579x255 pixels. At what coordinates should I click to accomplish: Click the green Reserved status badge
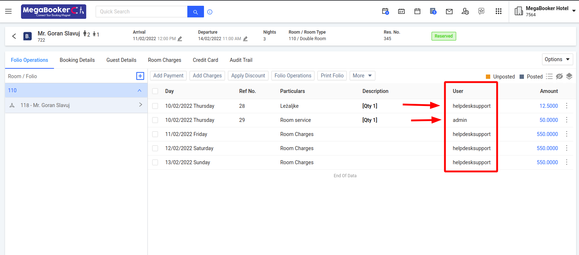click(444, 36)
